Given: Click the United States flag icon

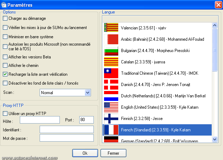Looking at the screenshot, I should coord(111,107).
